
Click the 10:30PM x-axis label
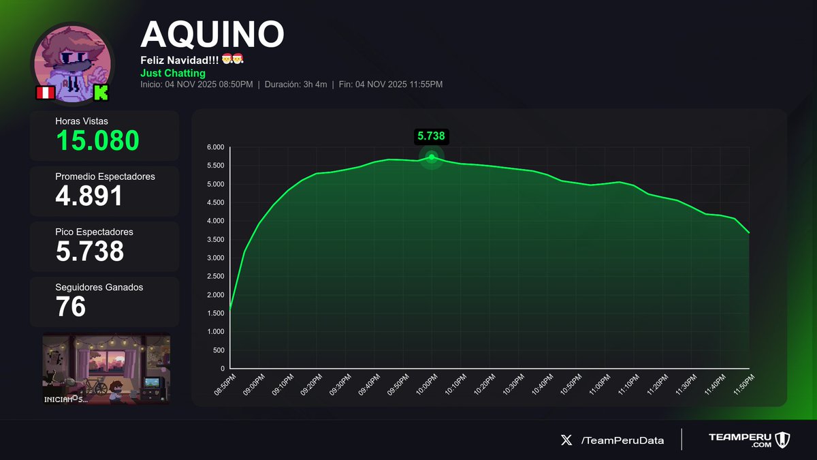click(x=512, y=384)
